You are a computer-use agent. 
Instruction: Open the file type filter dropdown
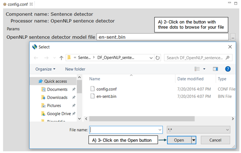tap(198, 130)
